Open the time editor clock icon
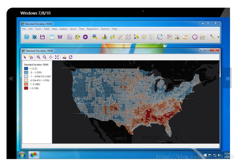Viewport: 237px width, 162px height. coord(195,37)
